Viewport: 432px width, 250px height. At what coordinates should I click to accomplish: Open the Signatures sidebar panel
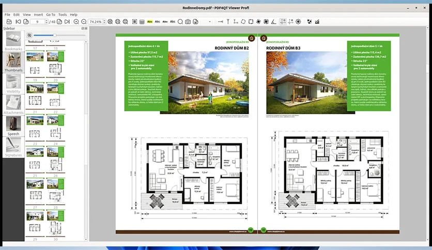click(13, 147)
